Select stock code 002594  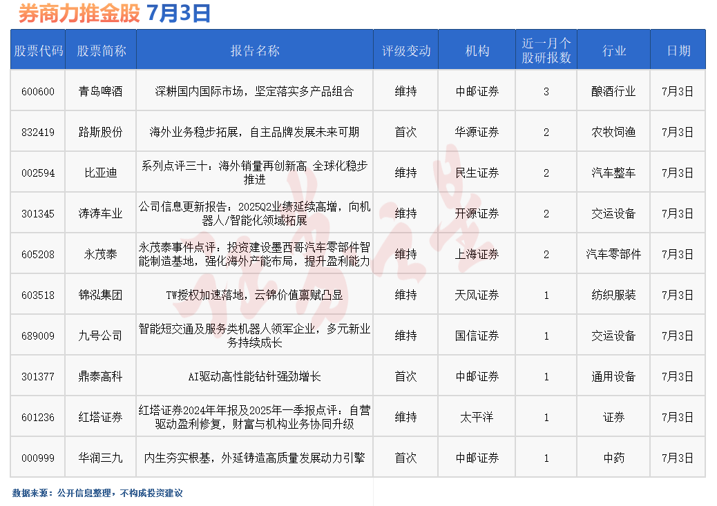click(x=38, y=173)
